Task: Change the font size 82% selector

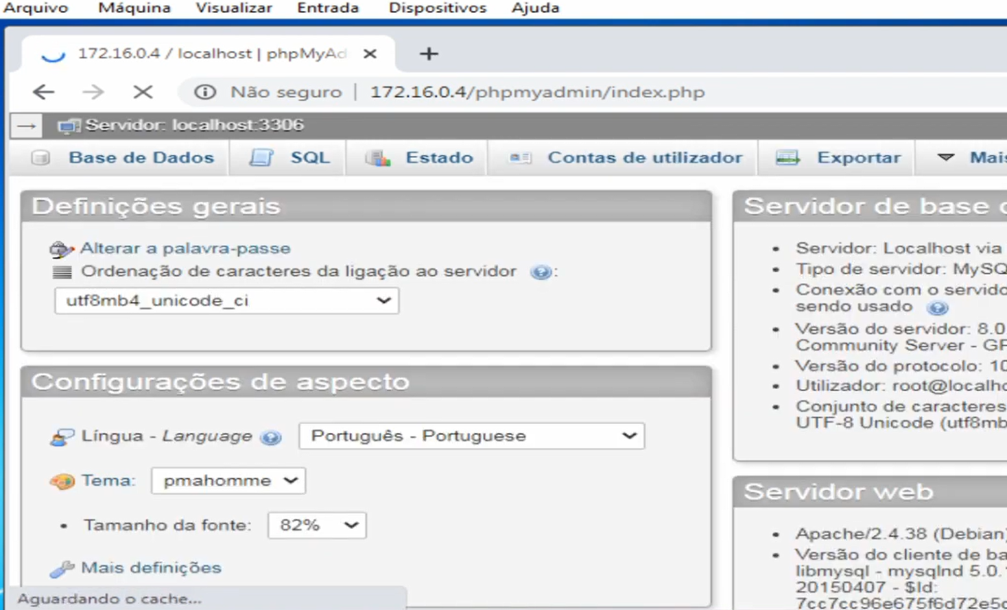Action: tap(316, 525)
